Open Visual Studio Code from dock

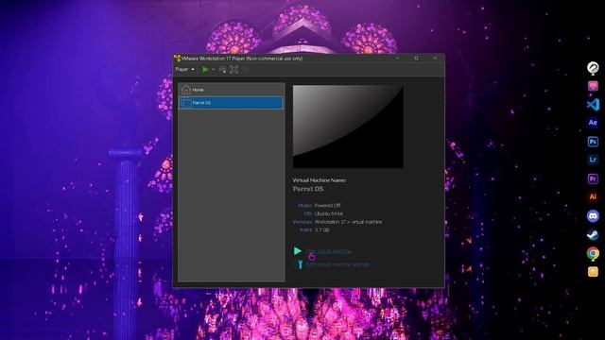593,105
